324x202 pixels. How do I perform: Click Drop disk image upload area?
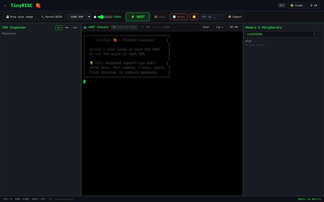point(19,17)
